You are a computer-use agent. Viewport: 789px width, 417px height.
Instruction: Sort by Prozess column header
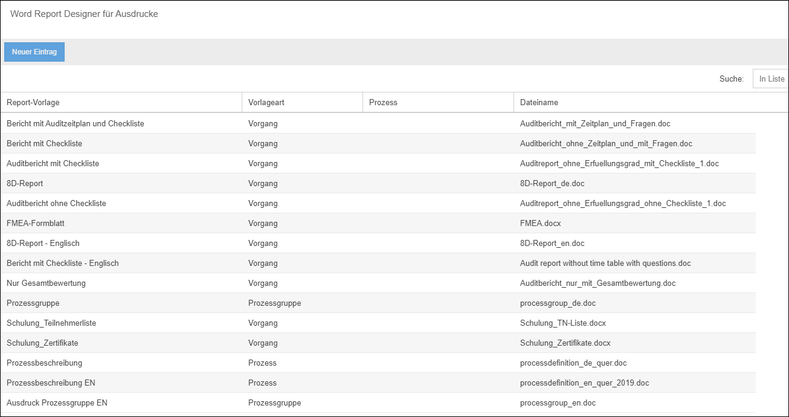pos(383,103)
